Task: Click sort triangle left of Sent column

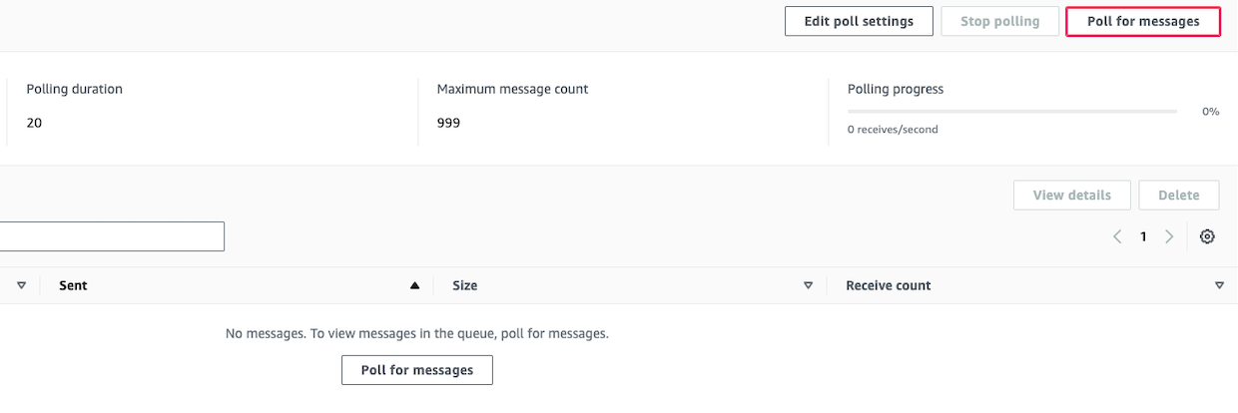Action: pos(21,285)
